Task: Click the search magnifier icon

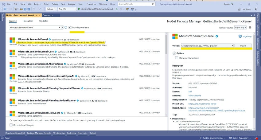Action: [x=153, y=4]
